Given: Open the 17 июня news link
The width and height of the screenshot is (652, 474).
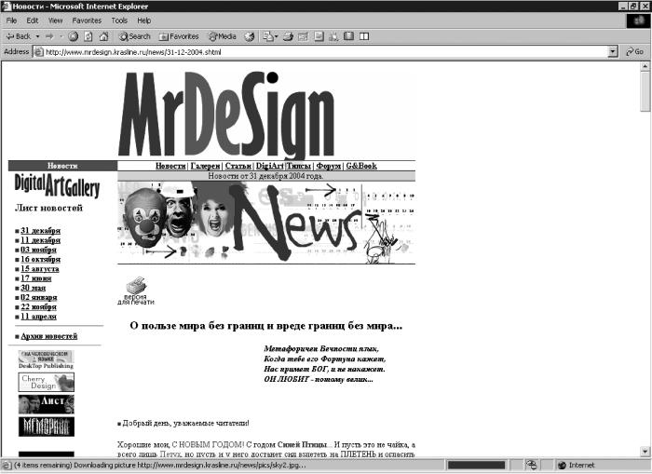Looking at the screenshot, I should tap(35, 278).
